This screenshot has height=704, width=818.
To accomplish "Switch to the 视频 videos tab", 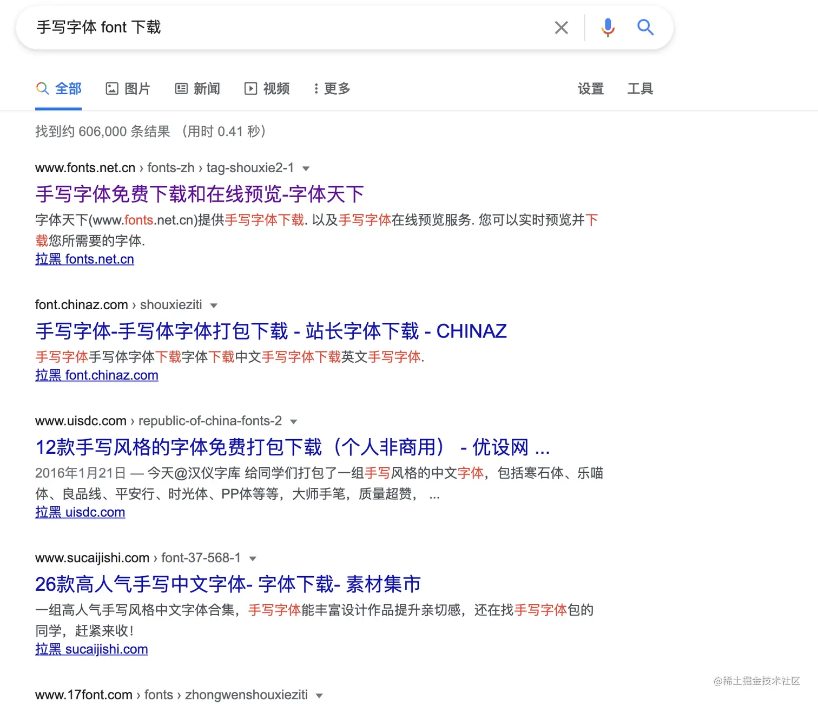I will coord(267,89).
